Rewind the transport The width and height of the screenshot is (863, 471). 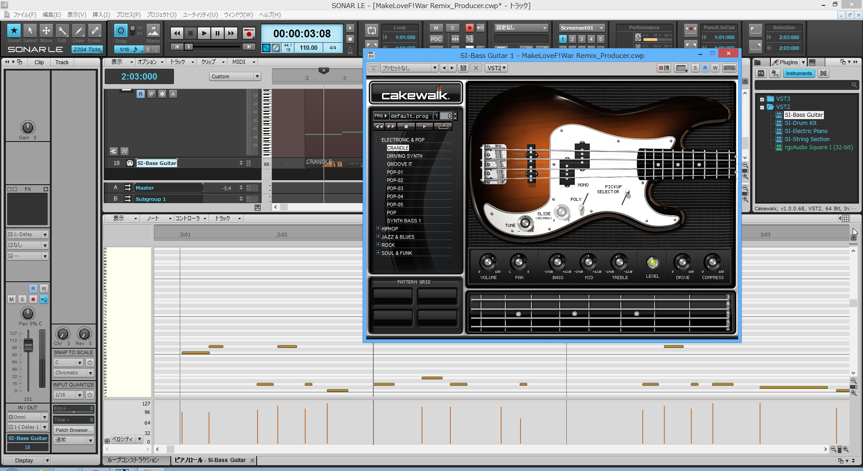pyautogui.click(x=177, y=33)
